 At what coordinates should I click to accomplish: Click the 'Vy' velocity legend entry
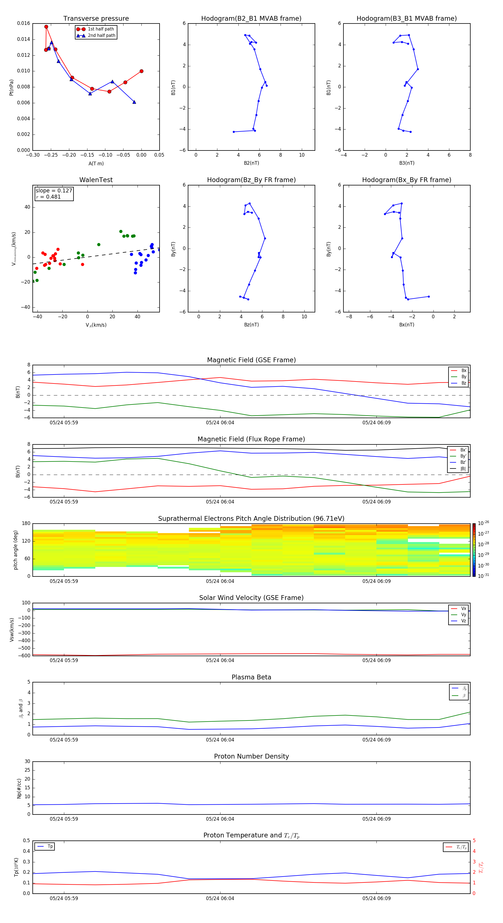[x=459, y=614]
